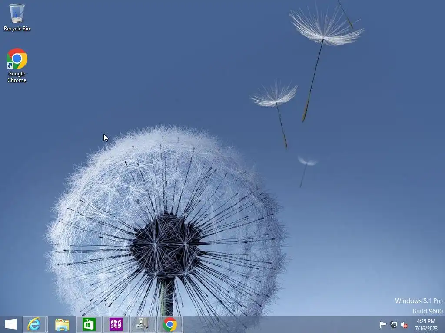445x333 pixels.
Task: Click the muted speaker volume icon
Action: click(404, 325)
